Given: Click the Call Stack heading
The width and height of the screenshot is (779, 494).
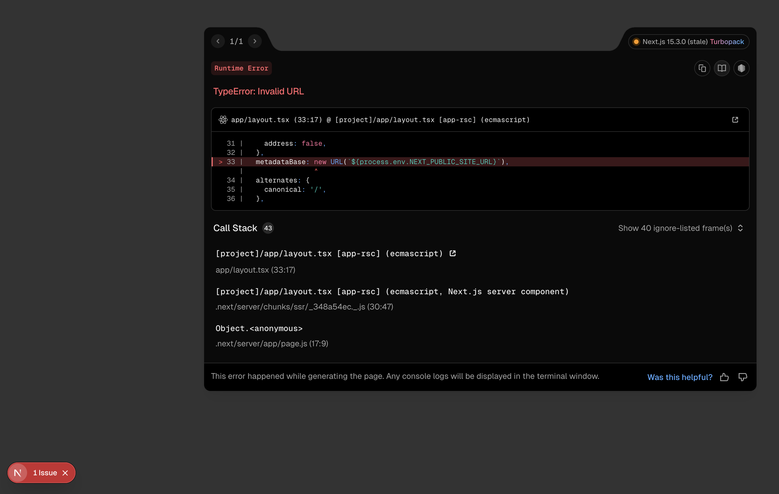Looking at the screenshot, I should (x=235, y=228).
